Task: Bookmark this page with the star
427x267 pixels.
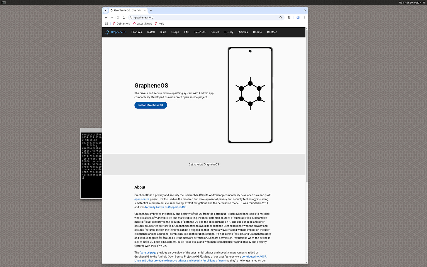Action: (x=280, y=18)
